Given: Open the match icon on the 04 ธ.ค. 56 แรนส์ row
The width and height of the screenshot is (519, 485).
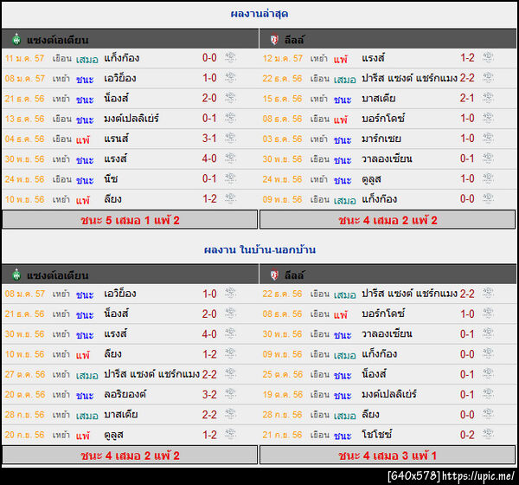Looking at the screenshot, I should click(x=230, y=138).
